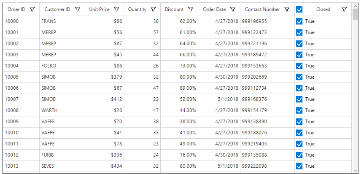The height and width of the screenshot is (174, 360).
Task: Select the cell with Order ID 10013
Action: click(21, 166)
